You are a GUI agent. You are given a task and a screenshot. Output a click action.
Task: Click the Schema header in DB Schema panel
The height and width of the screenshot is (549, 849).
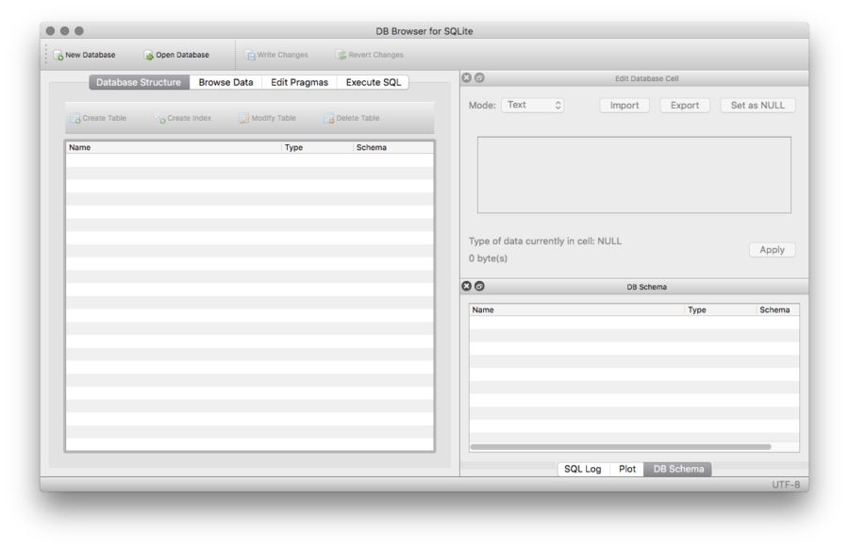tap(777, 309)
